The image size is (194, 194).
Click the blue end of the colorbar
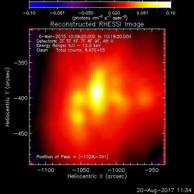click(32, 5)
